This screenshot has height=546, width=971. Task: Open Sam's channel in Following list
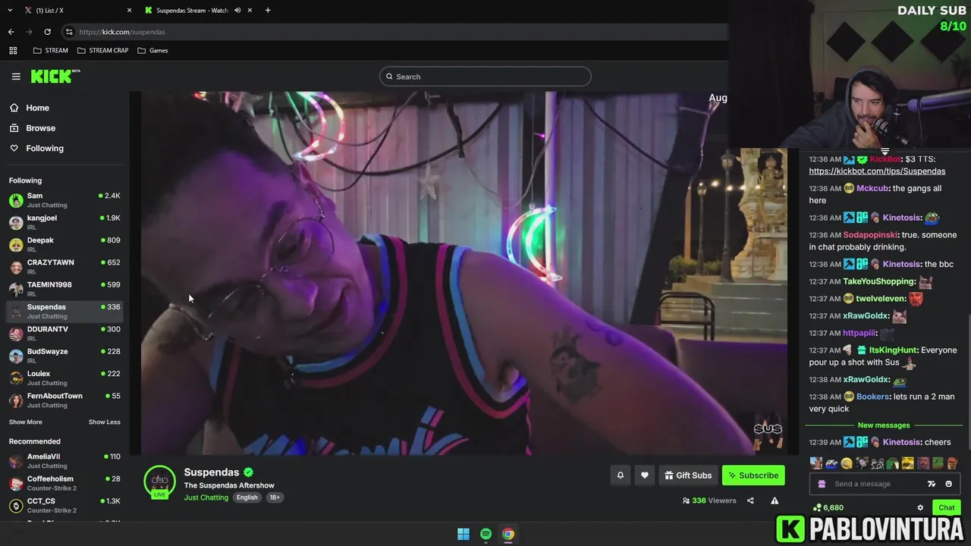(64, 200)
